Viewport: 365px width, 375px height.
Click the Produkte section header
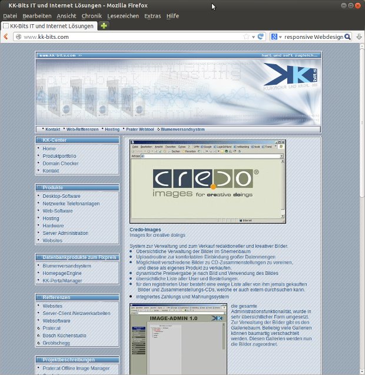(77, 187)
